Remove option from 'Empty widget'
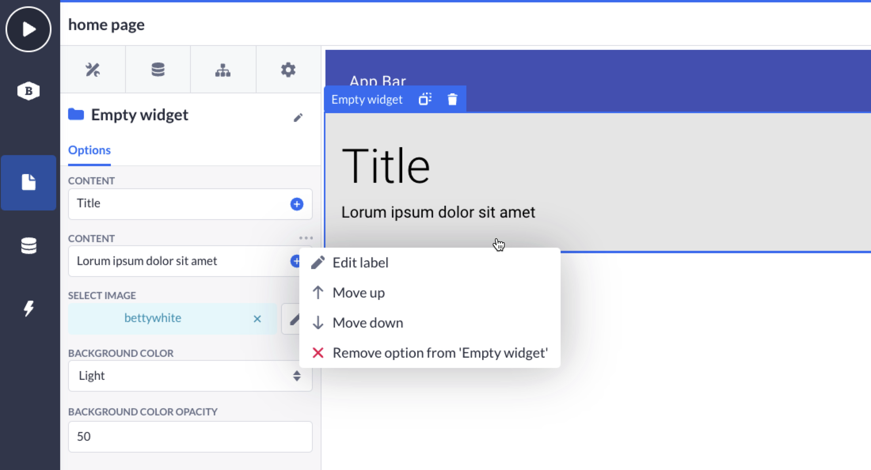871x470 pixels. click(x=439, y=353)
